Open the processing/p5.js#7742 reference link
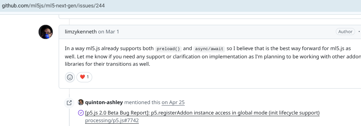The width and height of the screenshot is (361, 126). (x=112, y=121)
